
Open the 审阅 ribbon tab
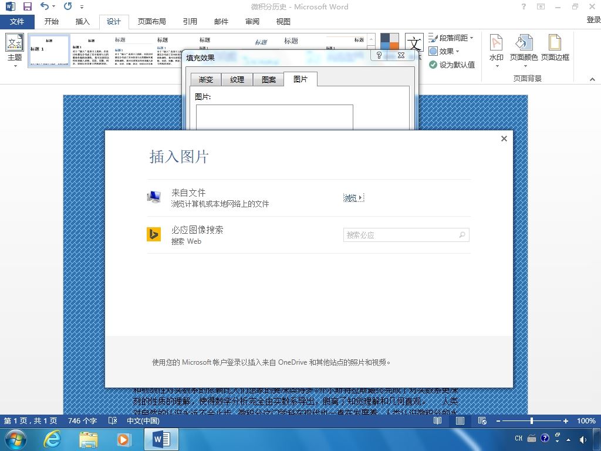[252, 22]
